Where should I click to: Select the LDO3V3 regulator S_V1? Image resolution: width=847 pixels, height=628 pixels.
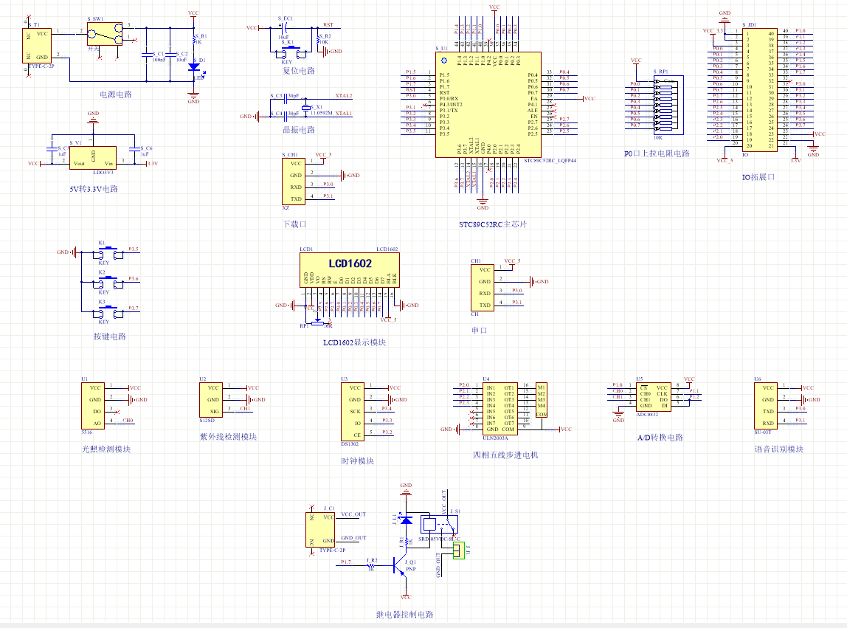pyautogui.click(x=92, y=158)
